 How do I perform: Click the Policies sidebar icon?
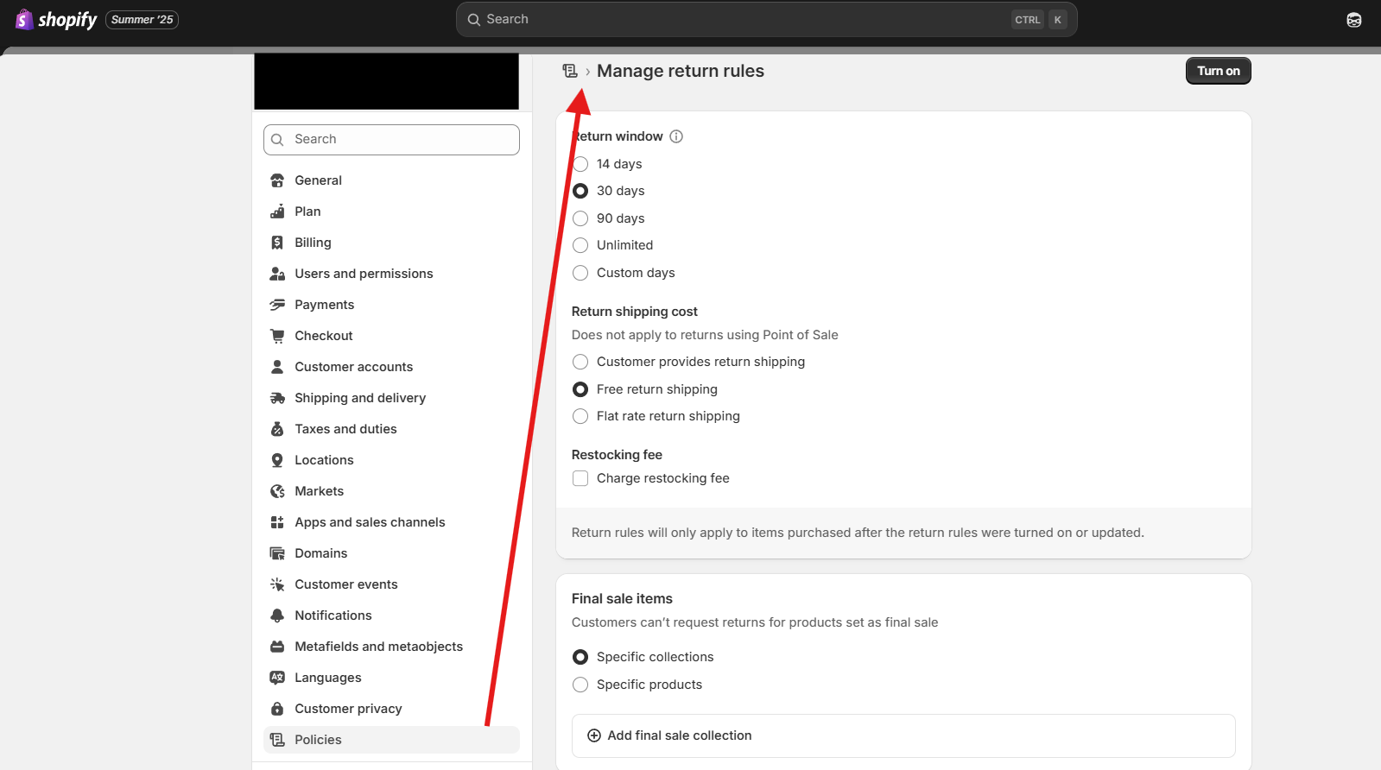(277, 740)
